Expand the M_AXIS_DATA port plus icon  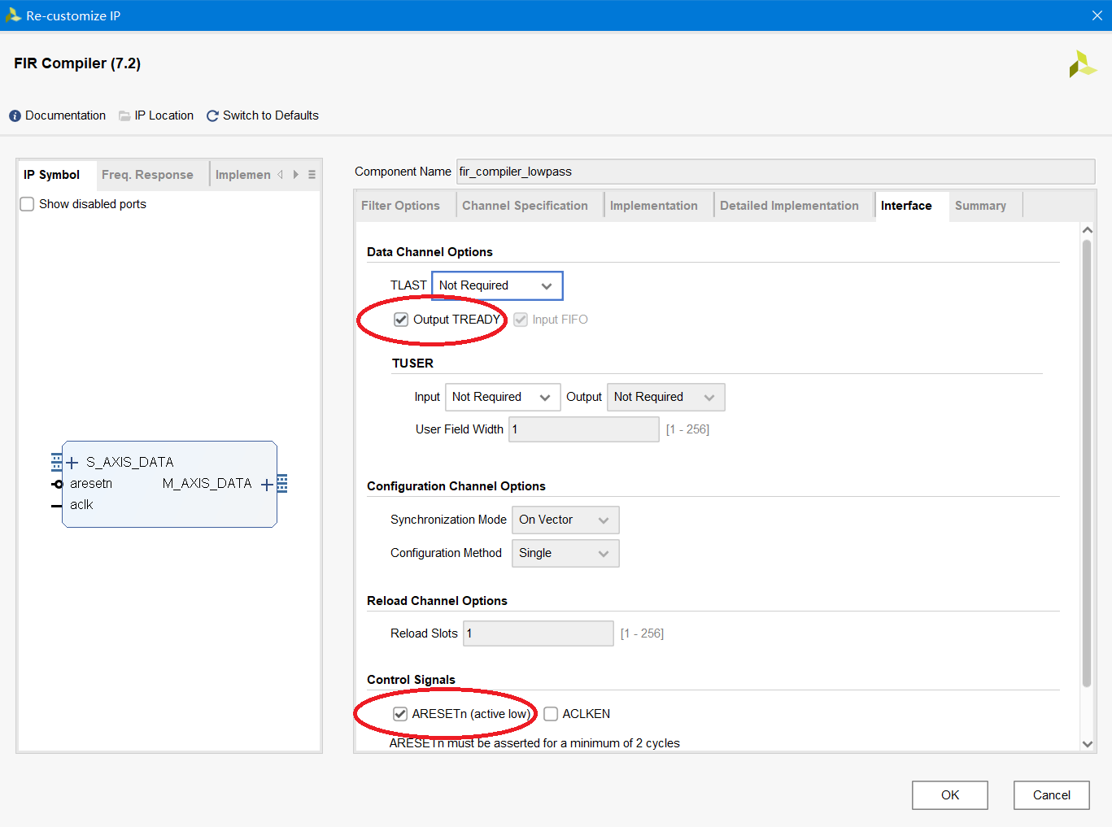(x=267, y=485)
